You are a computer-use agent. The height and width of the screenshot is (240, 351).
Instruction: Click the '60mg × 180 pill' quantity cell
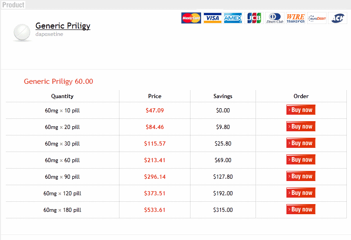[x=62, y=210]
